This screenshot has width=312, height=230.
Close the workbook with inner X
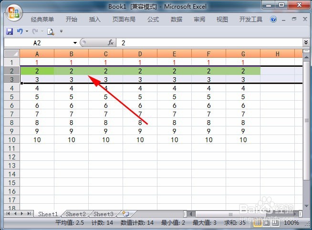(x=305, y=19)
